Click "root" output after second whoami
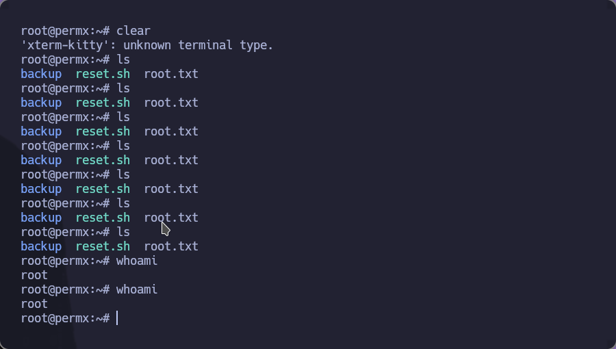 [35, 304]
